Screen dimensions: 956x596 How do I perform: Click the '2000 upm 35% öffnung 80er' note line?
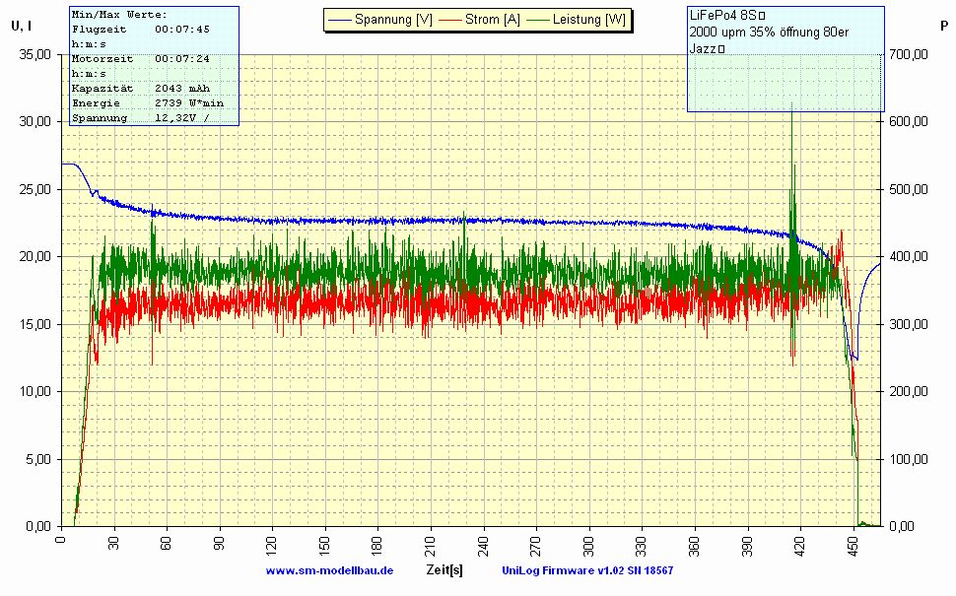coord(769,33)
